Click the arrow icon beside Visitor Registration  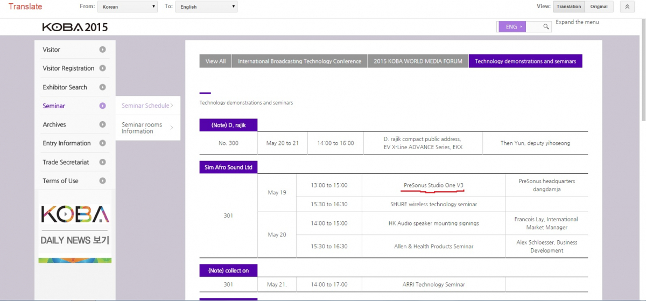pos(102,68)
